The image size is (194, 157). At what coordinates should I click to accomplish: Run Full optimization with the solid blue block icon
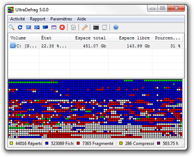tap(45, 27)
